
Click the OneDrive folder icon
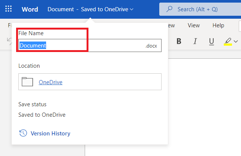(27, 82)
